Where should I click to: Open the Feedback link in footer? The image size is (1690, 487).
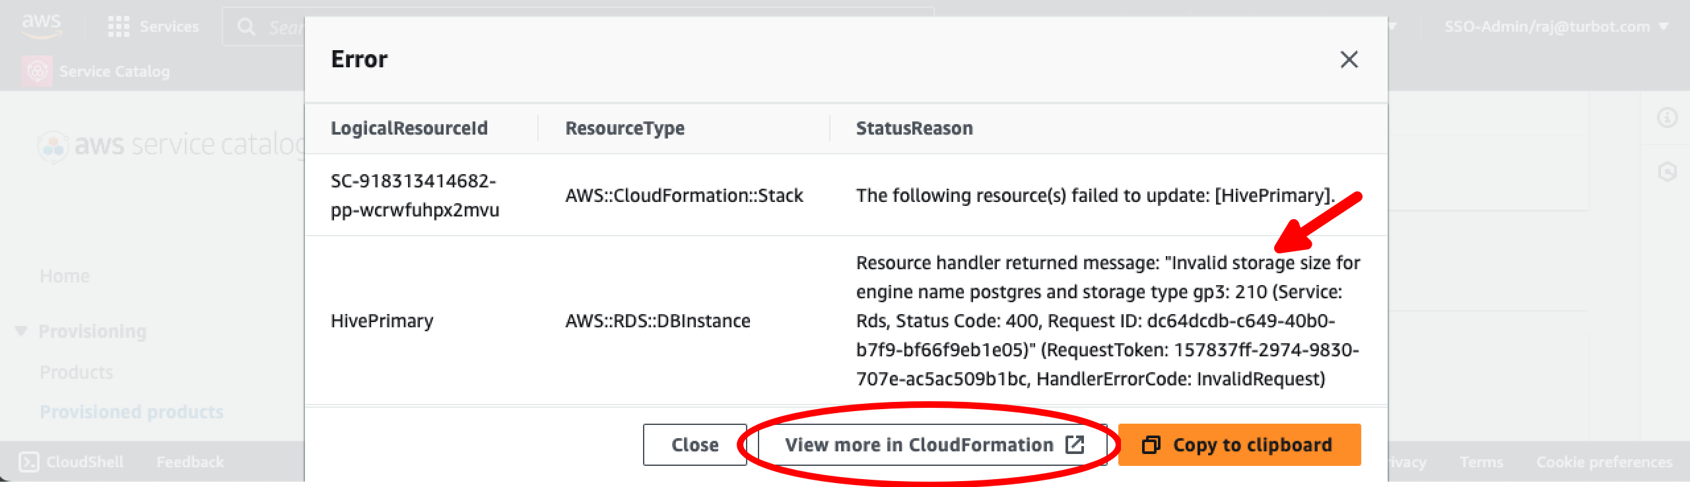click(x=189, y=461)
